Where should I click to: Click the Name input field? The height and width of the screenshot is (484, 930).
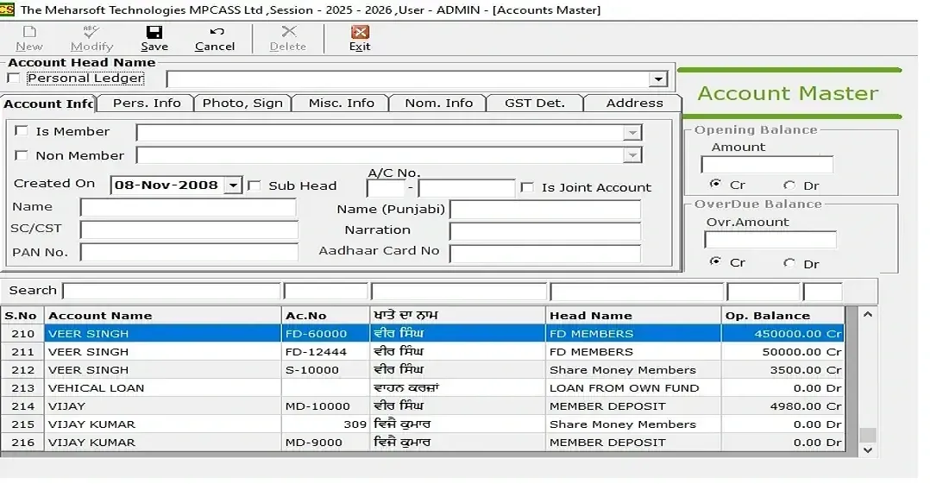coord(189,208)
